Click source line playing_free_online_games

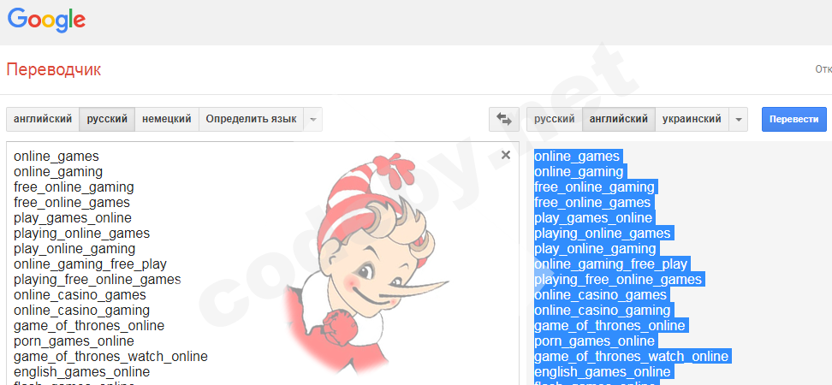(x=98, y=280)
